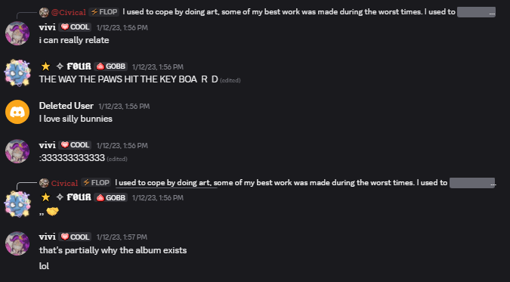This screenshot has height=282, width=510.
Task: Jump to the replied message from @Civical at top
Action: 289,12
